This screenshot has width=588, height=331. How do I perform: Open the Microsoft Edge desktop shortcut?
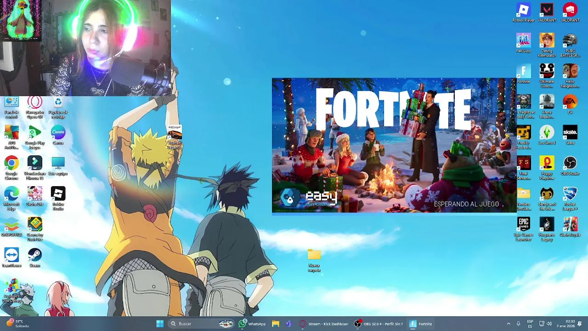click(x=11, y=199)
